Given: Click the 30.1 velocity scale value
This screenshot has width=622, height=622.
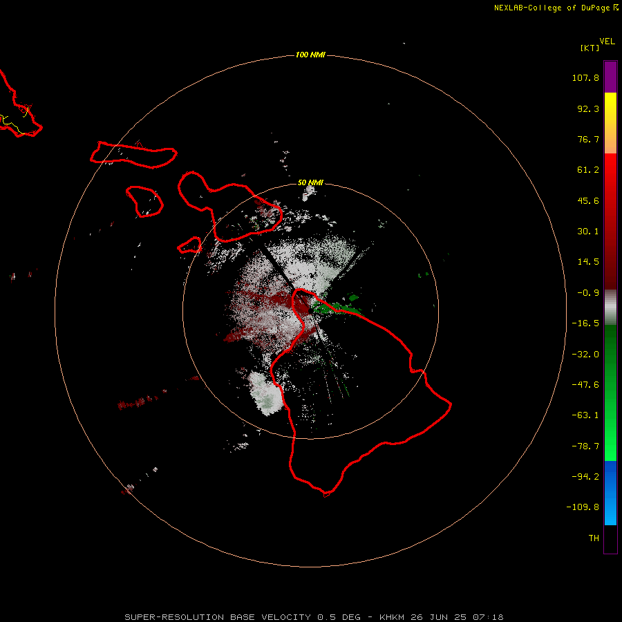Looking at the screenshot, I should tap(588, 232).
